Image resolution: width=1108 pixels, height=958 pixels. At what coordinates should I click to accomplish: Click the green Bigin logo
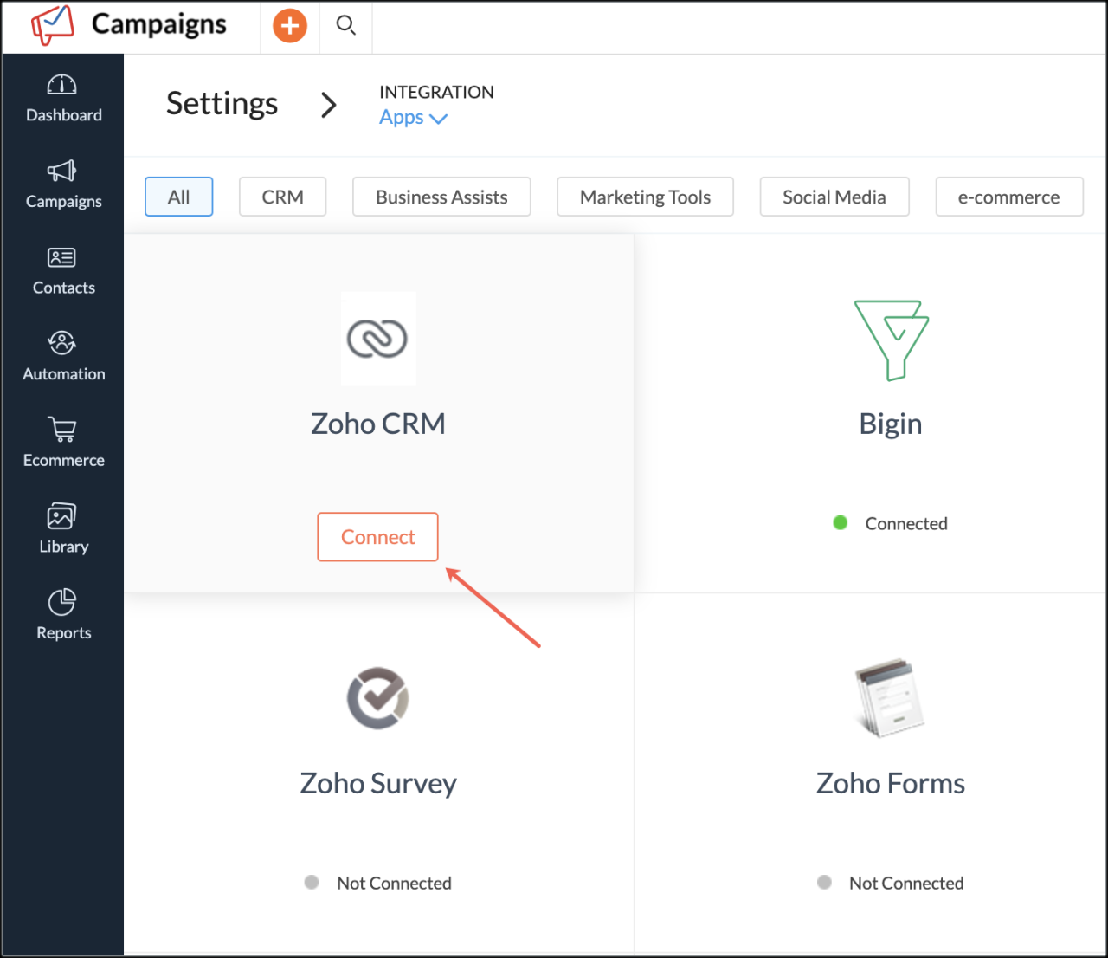click(x=891, y=340)
